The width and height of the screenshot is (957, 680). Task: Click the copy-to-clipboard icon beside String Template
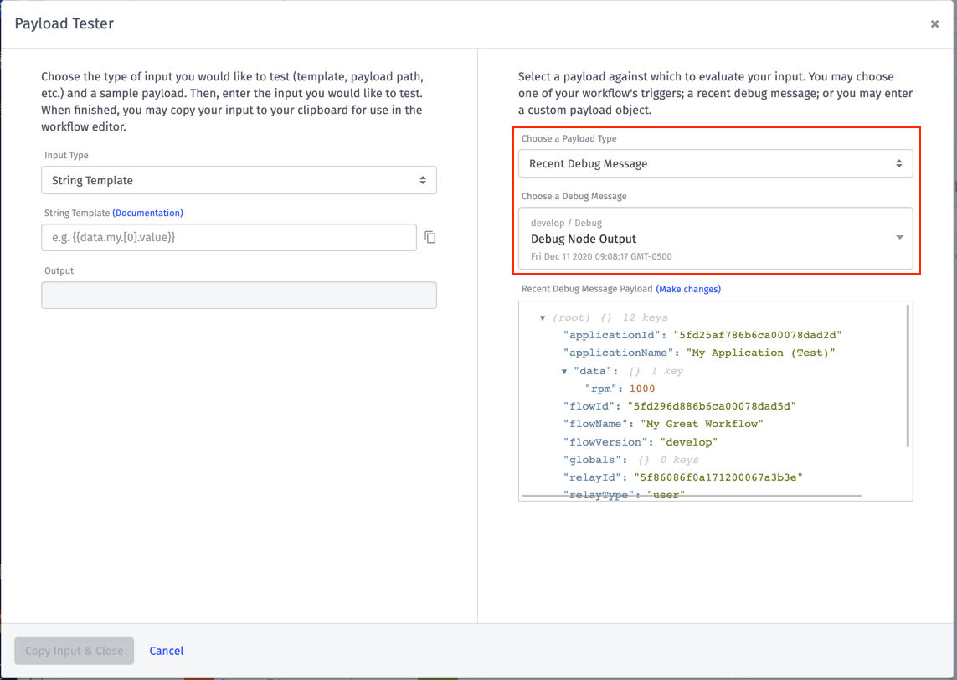tap(430, 238)
